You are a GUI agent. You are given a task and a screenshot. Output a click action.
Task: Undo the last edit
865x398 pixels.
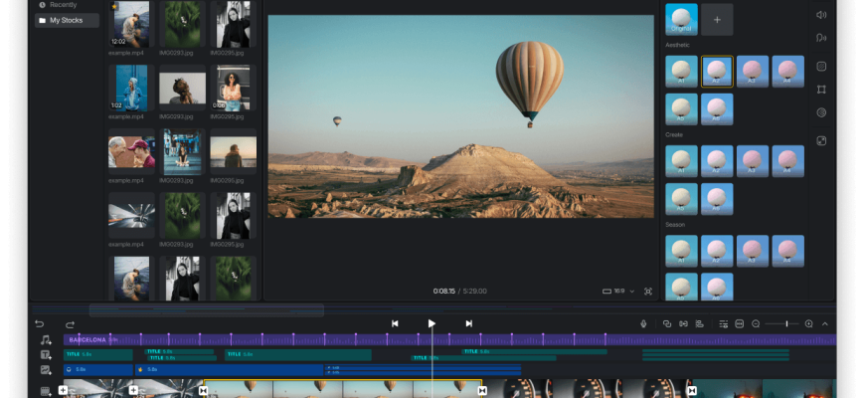click(x=39, y=324)
